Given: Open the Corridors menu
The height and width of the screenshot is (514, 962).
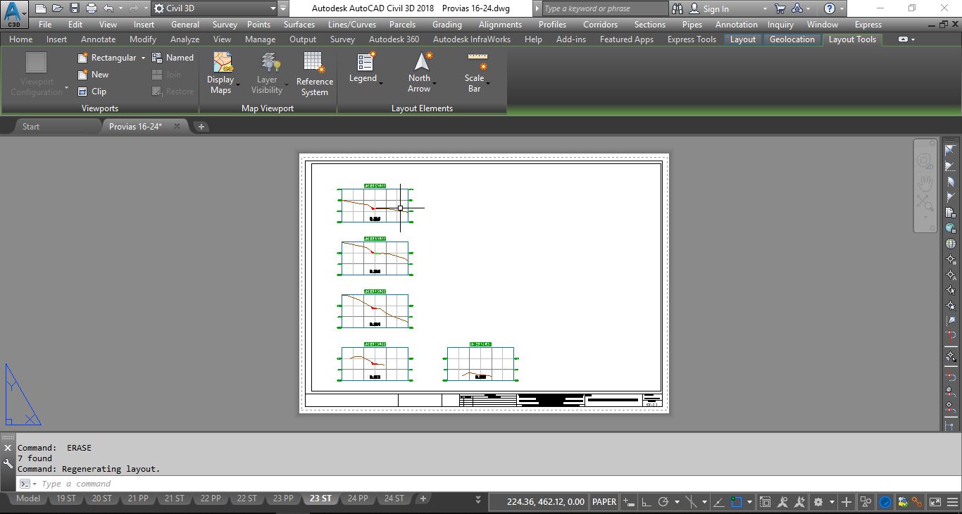Looking at the screenshot, I should pyautogui.click(x=600, y=24).
